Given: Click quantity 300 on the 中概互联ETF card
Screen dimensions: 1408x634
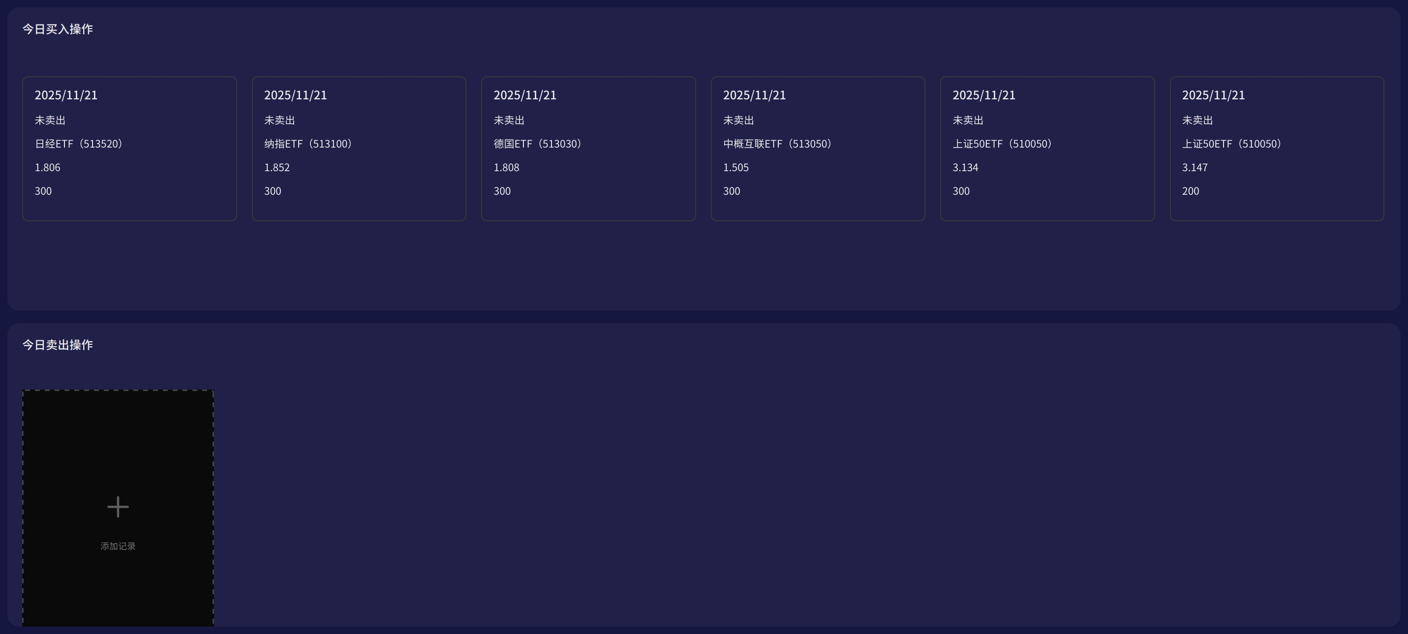Looking at the screenshot, I should [732, 191].
